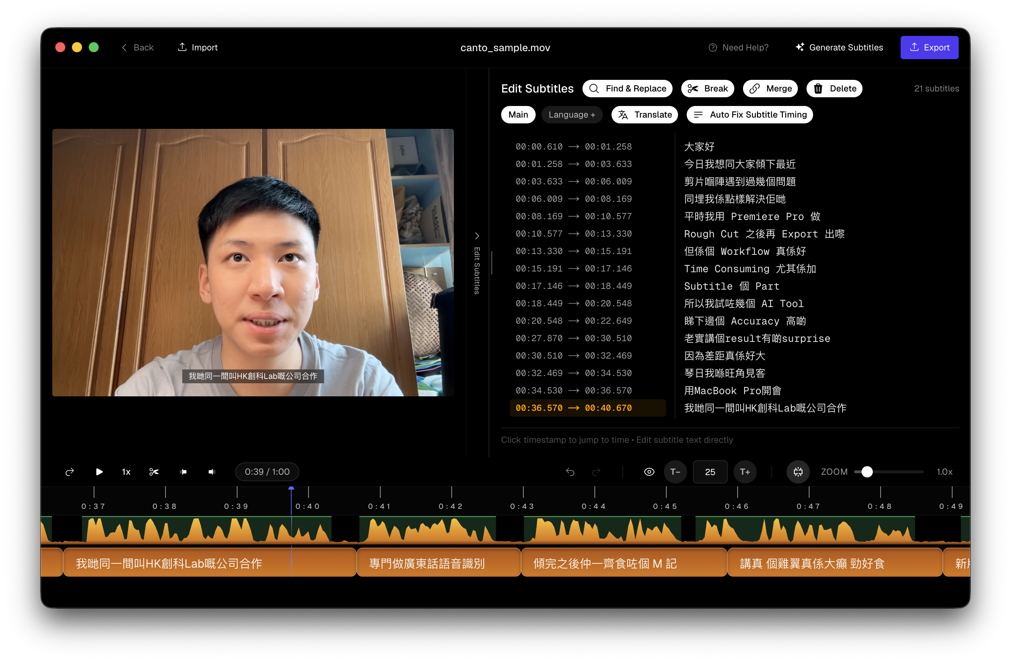The height and width of the screenshot is (662, 1011).
Task: Select the Main language tab
Action: pyautogui.click(x=518, y=115)
